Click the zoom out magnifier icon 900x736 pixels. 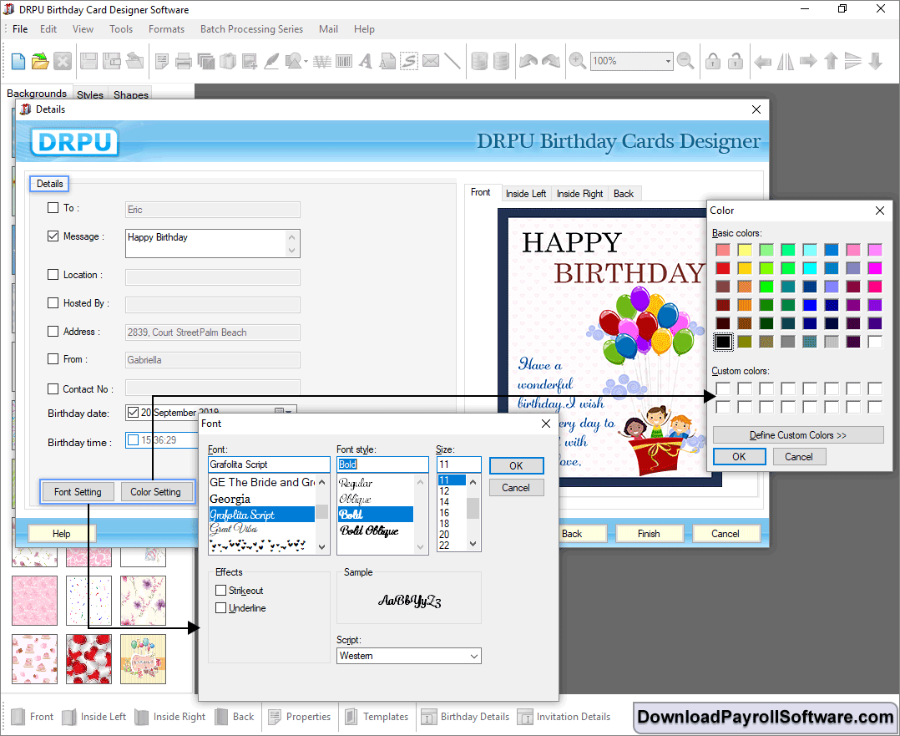click(x=685, y=61)
